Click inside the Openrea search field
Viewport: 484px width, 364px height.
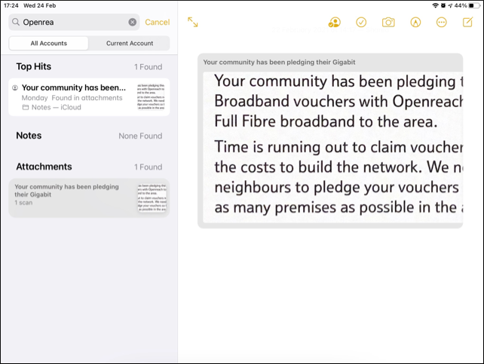pyautogui.click(x=74, y=22)
